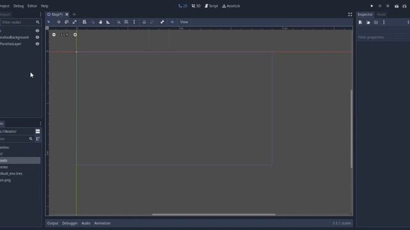Click the Filter properties field
This screenshot has width=410, height=230.
pos(383,37)
